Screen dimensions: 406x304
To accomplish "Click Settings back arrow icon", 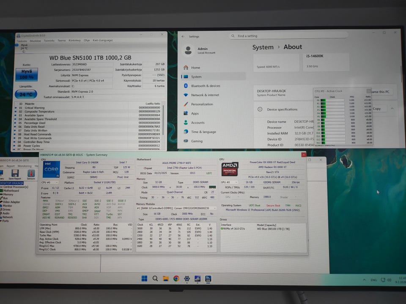I will [183, 36].
